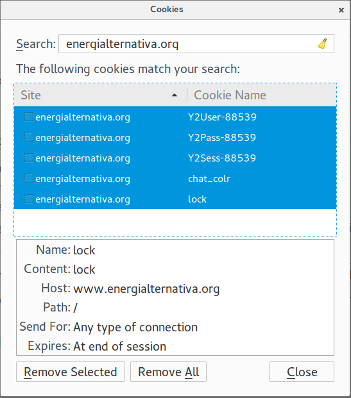Click the cookie icon beside lock
Screen dimensions: 351x398
[29, 199]
